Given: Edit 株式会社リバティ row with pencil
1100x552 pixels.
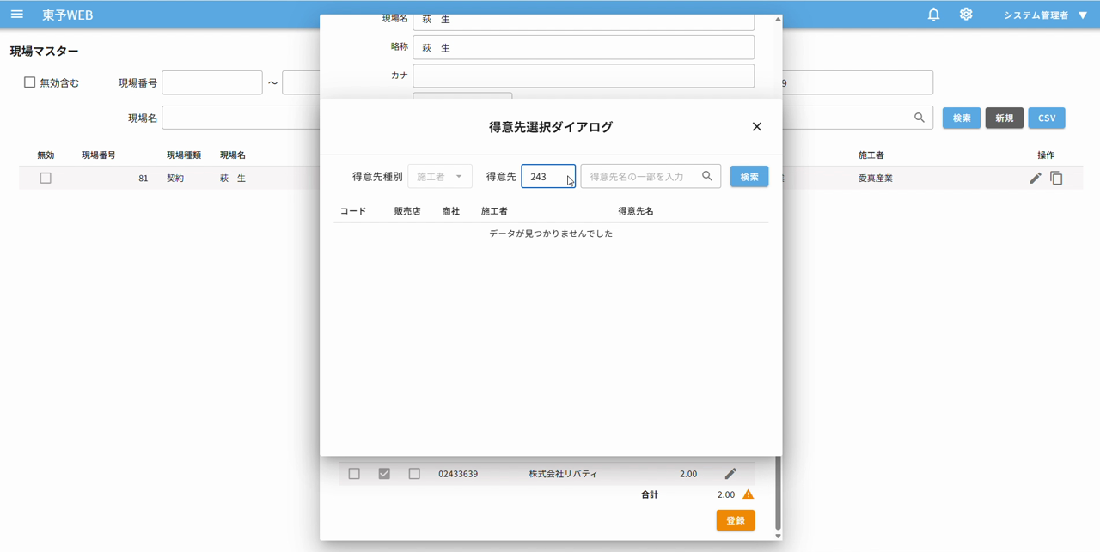Looking at the screenshot, I should point(730,474).
